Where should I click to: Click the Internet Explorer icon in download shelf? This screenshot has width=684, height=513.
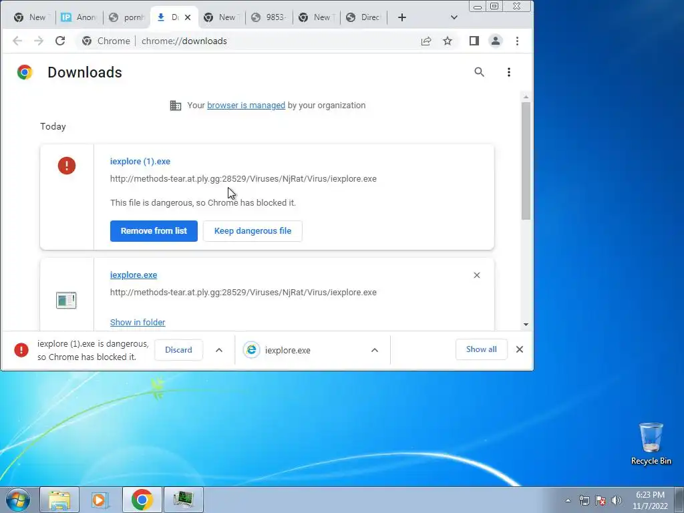251,350
